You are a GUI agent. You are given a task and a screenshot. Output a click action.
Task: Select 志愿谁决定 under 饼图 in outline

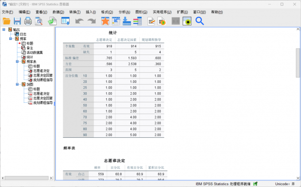pos(41,93)
